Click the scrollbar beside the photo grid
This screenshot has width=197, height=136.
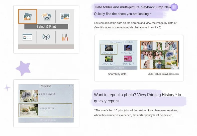click(x=178, y=53)
